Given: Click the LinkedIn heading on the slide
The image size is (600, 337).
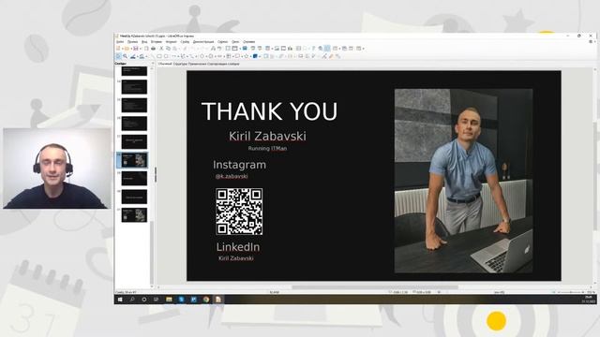Looking at the screenshot, I should [x=238, y=247].
